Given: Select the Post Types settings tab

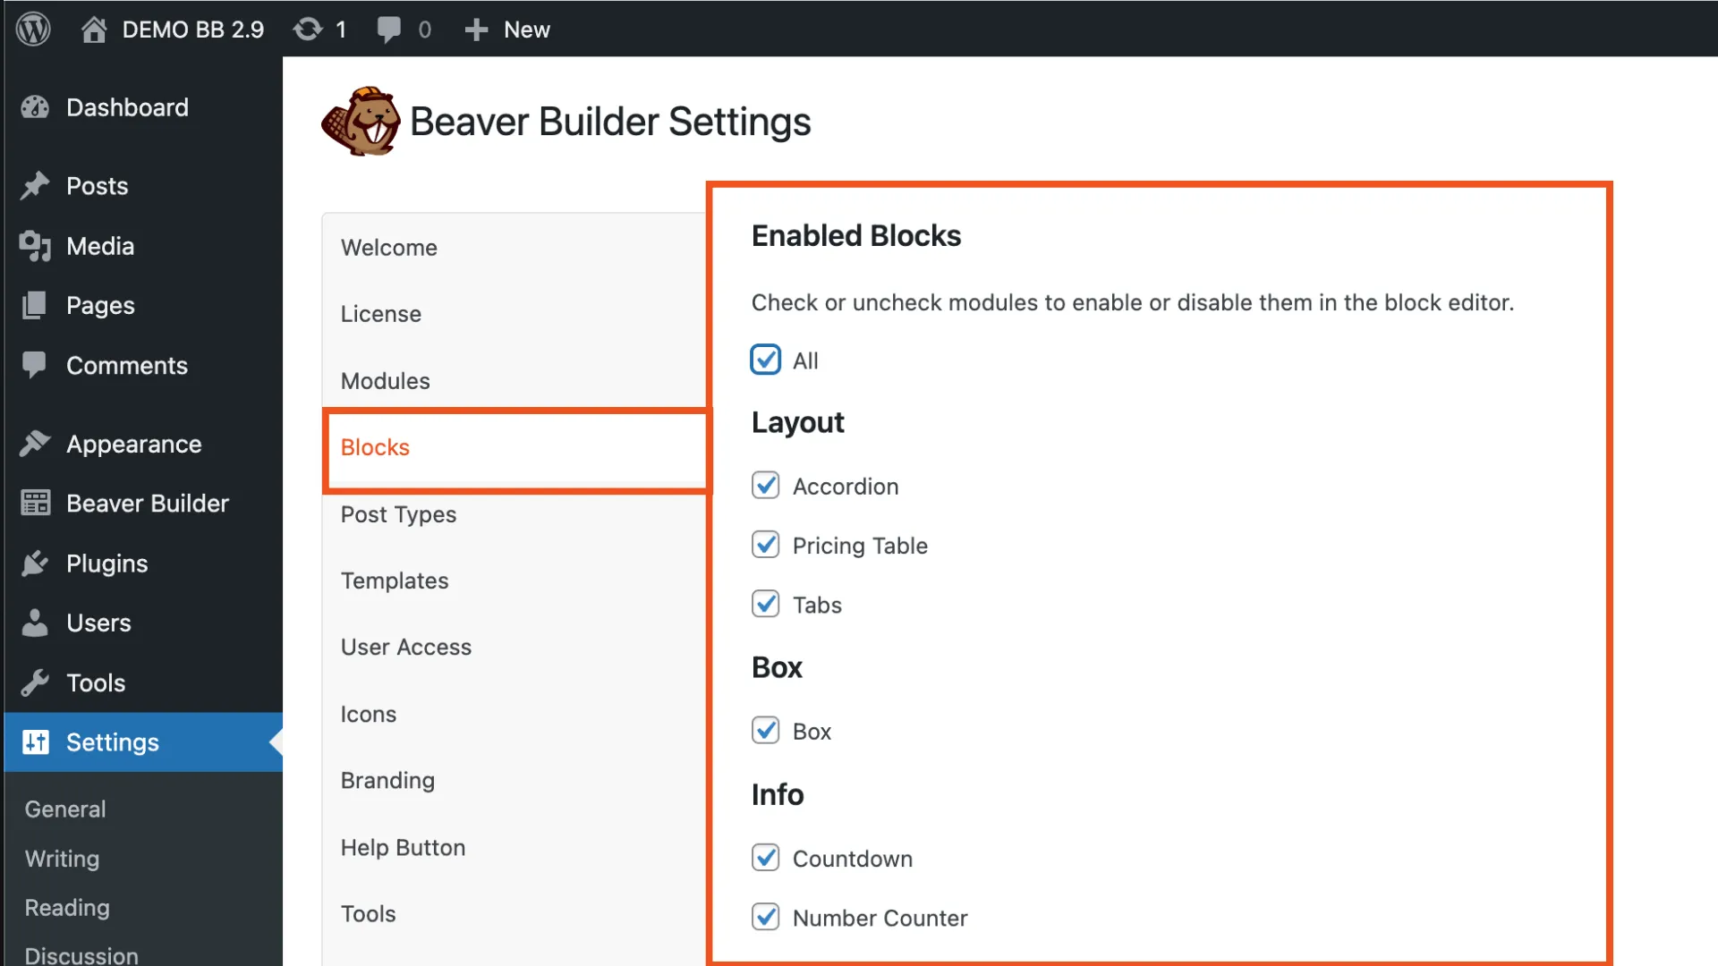Looking at the screenshot, I should [397, 513].
